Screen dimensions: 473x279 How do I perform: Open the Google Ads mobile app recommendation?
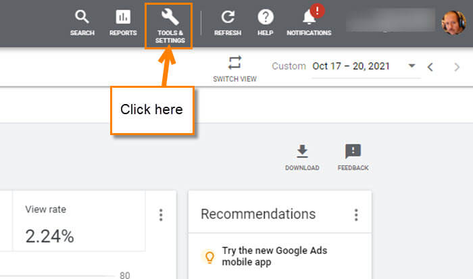[x=274, y=256]
